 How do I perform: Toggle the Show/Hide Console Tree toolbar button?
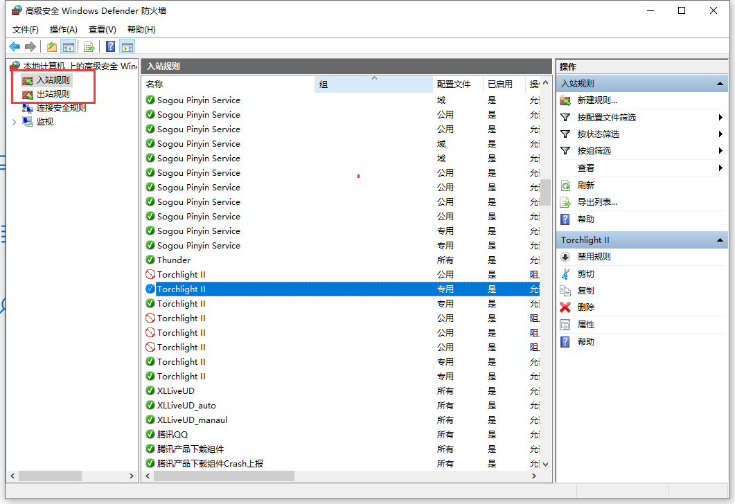point(69,46)
